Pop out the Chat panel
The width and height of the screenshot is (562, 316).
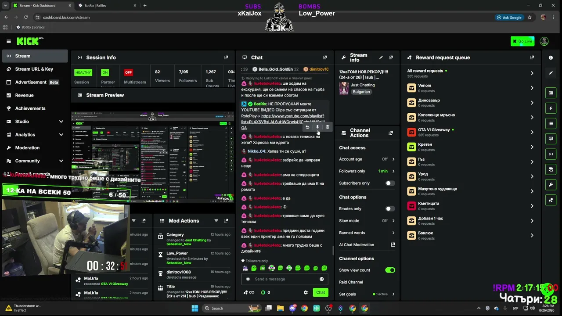pyautogui.click(x=325, y=57)
